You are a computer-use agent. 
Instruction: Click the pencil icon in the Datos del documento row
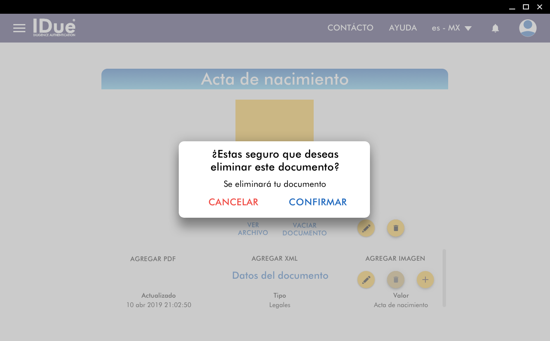click(x=366, y=280)
